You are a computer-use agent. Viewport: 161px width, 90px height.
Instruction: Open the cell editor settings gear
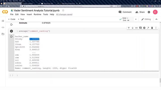click(144, 28)
